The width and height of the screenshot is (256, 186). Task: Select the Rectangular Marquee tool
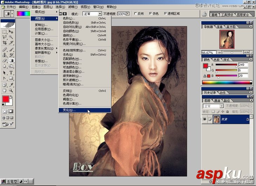(x=5, y=32)
